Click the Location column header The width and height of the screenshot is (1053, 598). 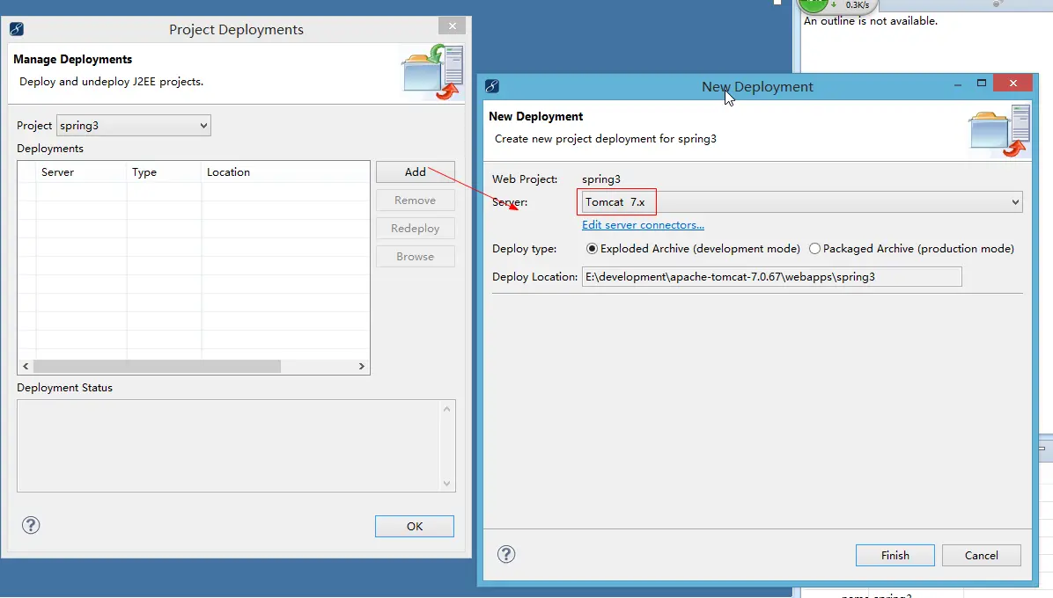click(x=284, y=172)
